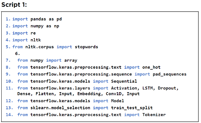Viewport: 201px width, 123px height.
Task: Click 'Model' on line 12
Action: 117,101
